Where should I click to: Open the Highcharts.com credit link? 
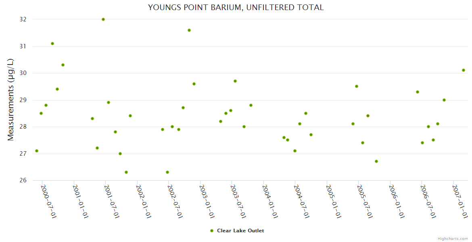[453, 238]
